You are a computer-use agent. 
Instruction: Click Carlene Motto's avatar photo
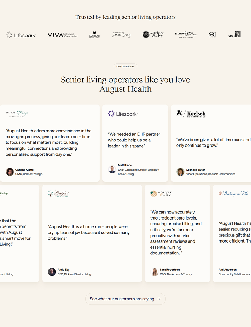(9, 172)
